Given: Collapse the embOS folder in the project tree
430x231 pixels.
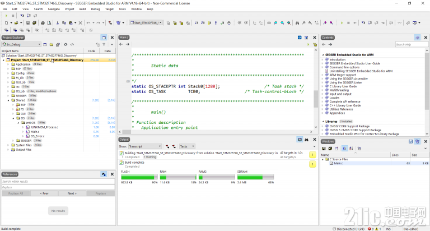Looking at the screenshot, I should (x=18, y=123).
